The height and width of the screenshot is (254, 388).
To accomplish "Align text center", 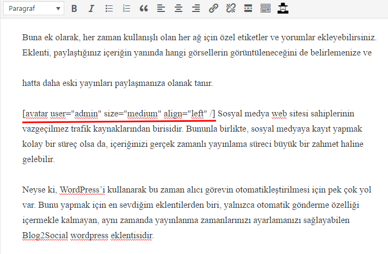I will [x=178, y=8].
